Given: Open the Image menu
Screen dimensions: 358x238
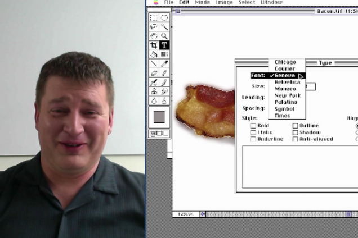Looking at the screenshot, I should pos(224,3).
